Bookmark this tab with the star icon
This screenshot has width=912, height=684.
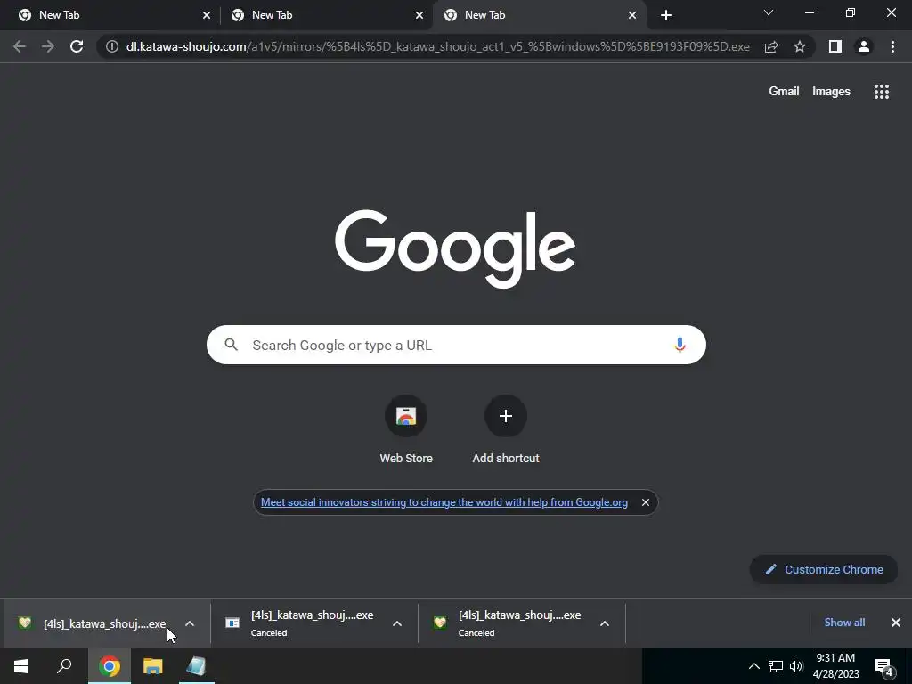[x=800, y=46]
